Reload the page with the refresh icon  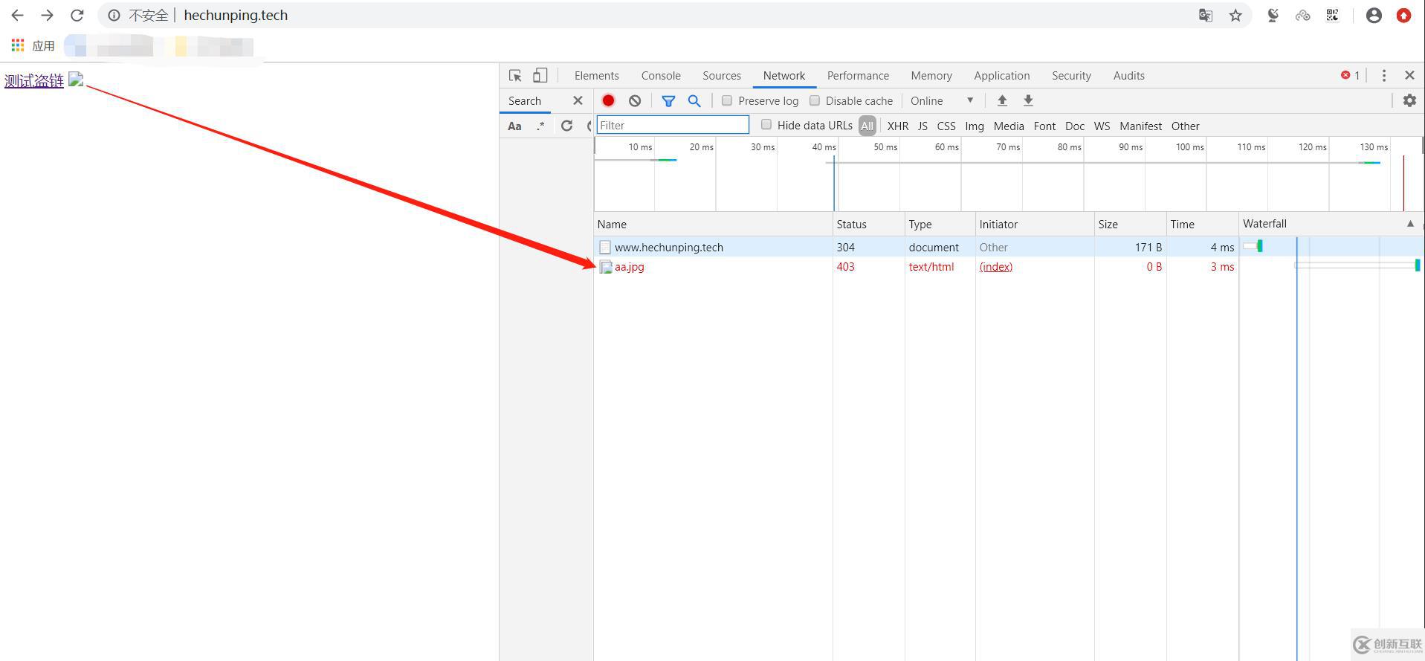click(77, 15)
